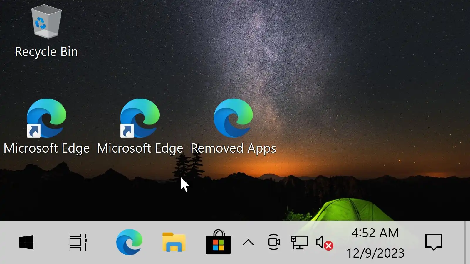Click the Meet Now camera tray icon

click(x=274, y=242)
